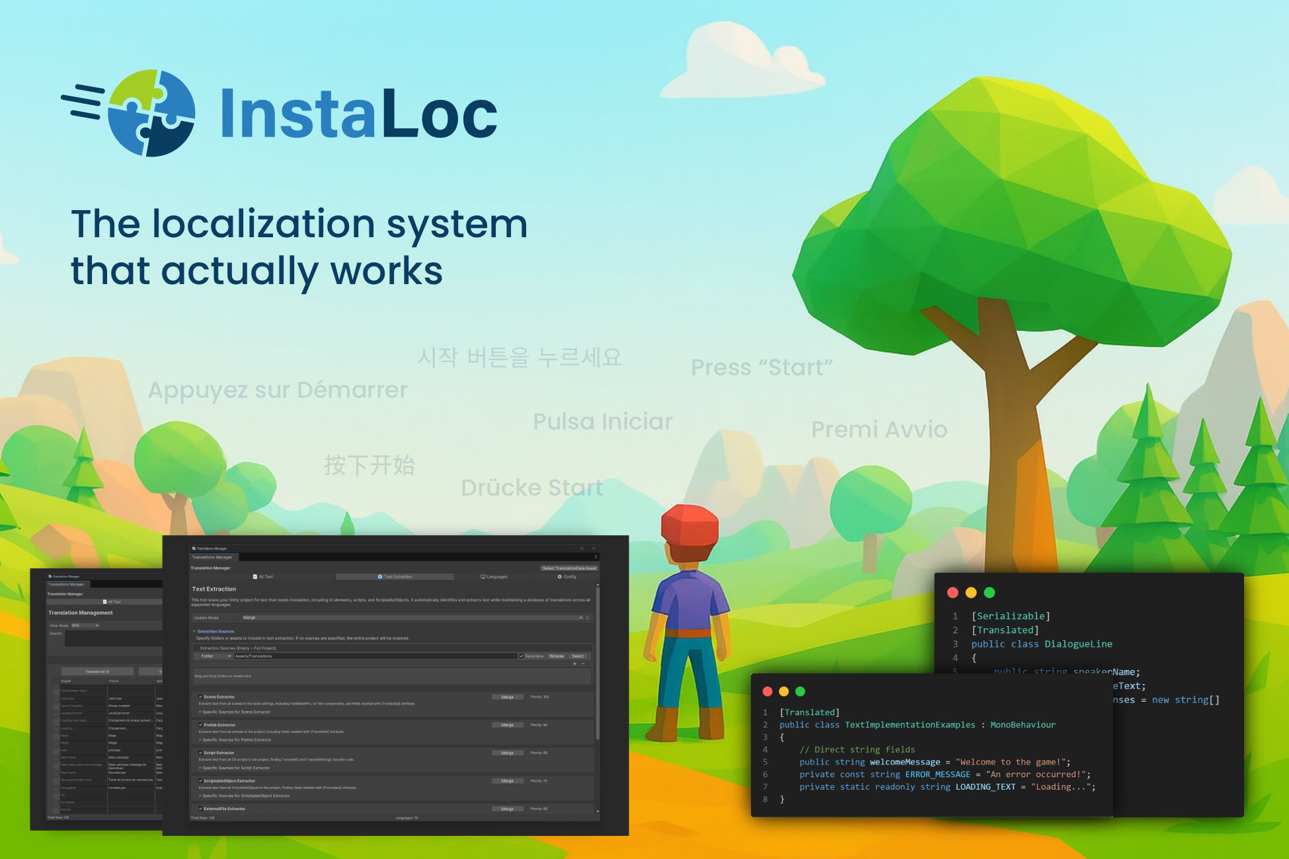This screenshot has height=859, width=1289.
Task: Click the Text Extraction panel vertical scrollbar
Action: [x=598, y=661]
